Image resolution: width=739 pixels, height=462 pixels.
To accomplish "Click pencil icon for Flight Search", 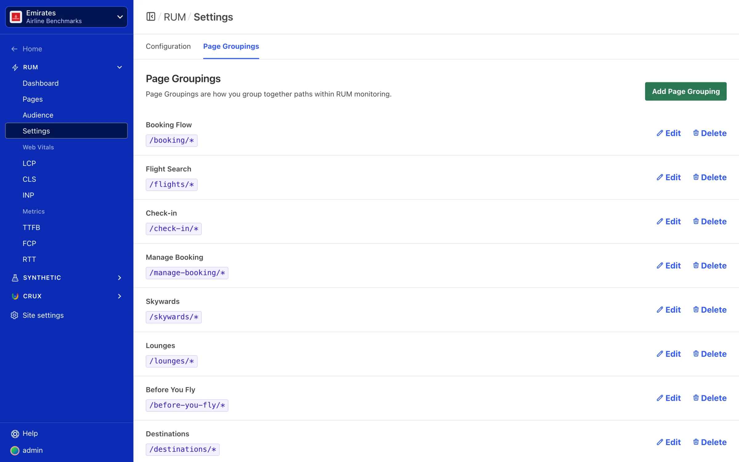I will 660,177.
